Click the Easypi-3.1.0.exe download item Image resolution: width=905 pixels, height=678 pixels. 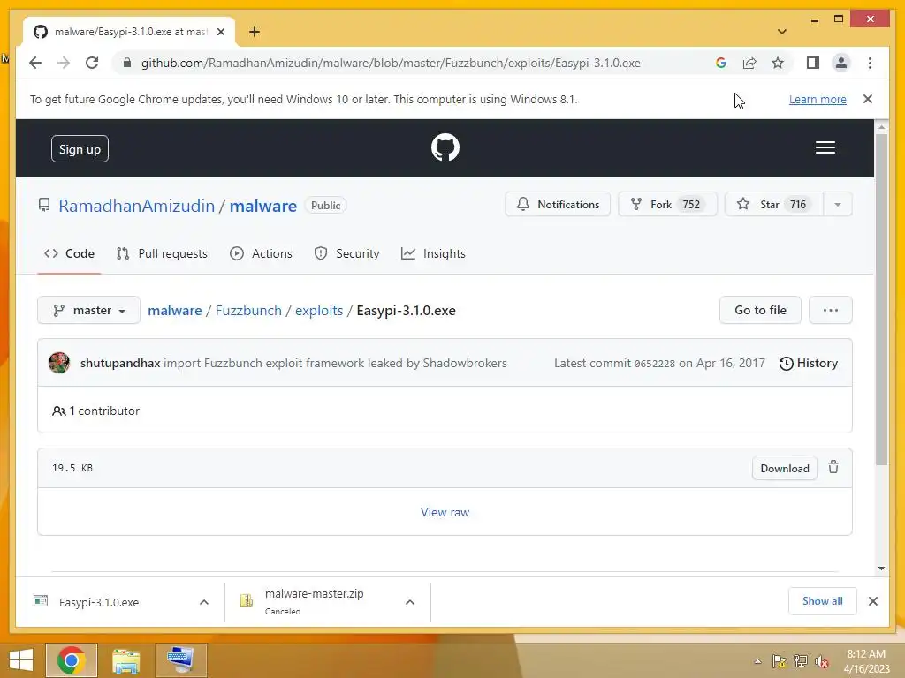[x=99, y=602]
